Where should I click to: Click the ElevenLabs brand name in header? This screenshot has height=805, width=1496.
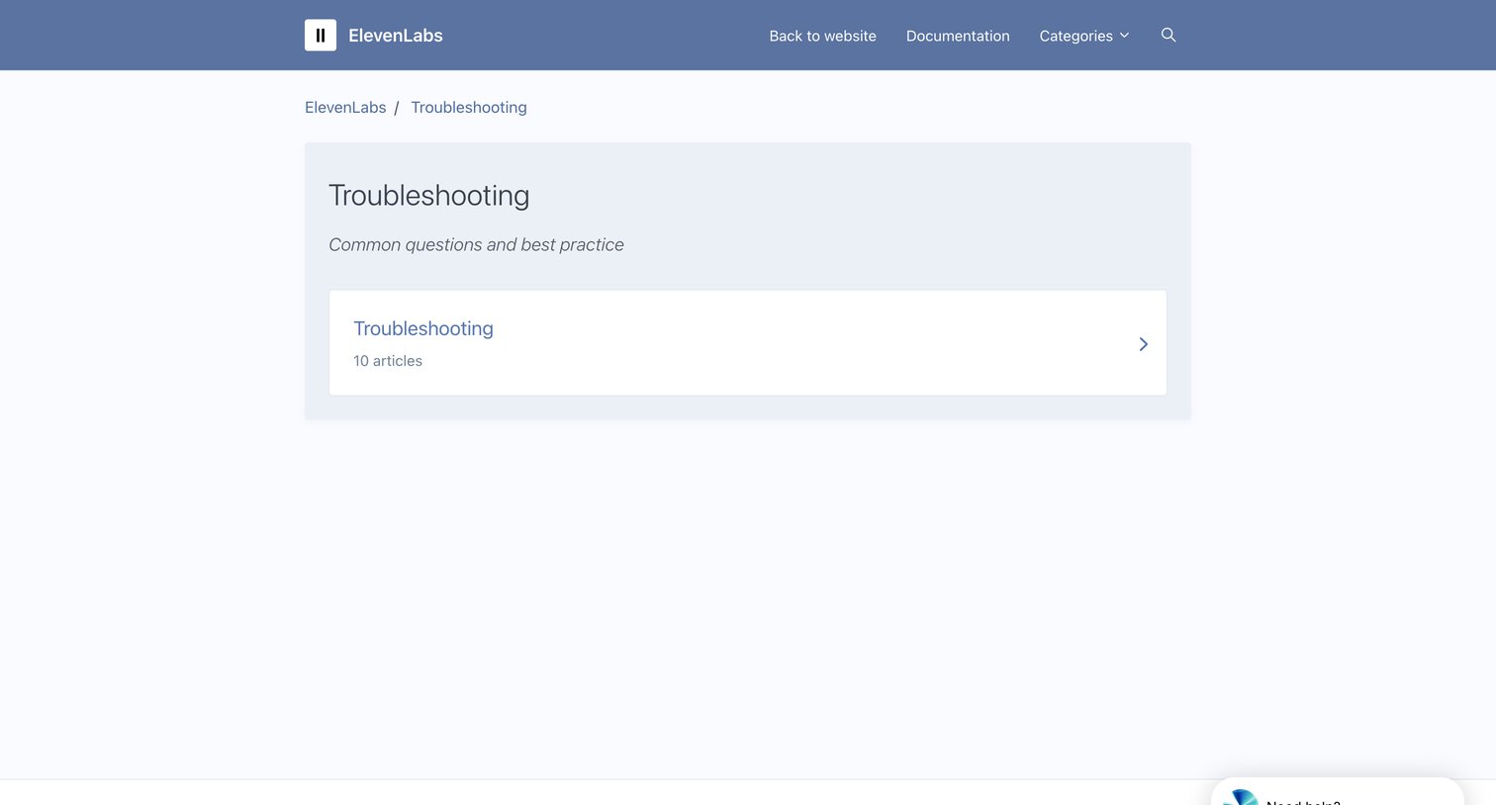tap(396, 36)
